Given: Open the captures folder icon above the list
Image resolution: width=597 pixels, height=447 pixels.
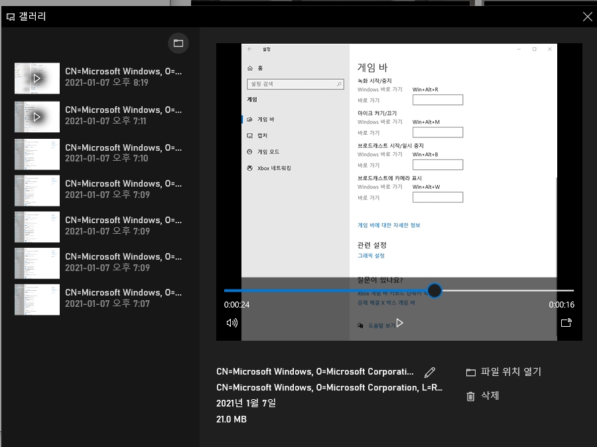Looking at the screenshot, I should click(x=178, y=43).
